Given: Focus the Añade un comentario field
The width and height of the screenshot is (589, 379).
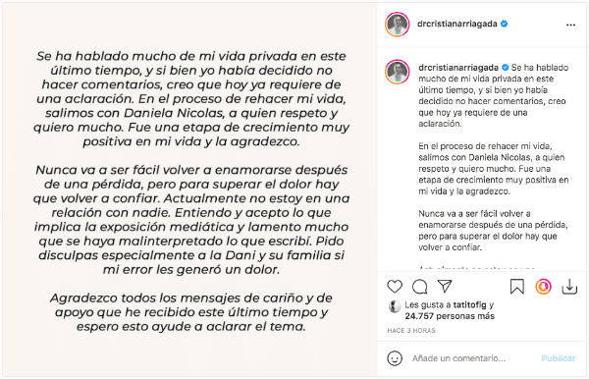Looking at the screenshot, I should (x=458, y=358).
